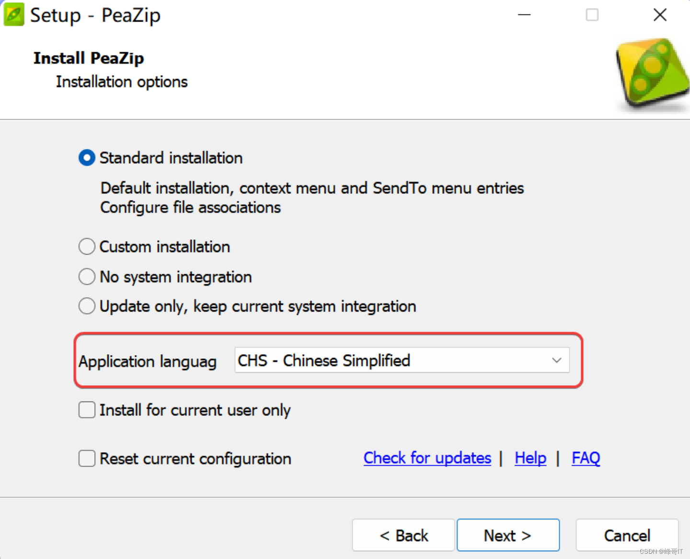Go to the next step with Next >
Image resolution: width=690 pixels, height=559 pixels.
click(x=508, y=535)
